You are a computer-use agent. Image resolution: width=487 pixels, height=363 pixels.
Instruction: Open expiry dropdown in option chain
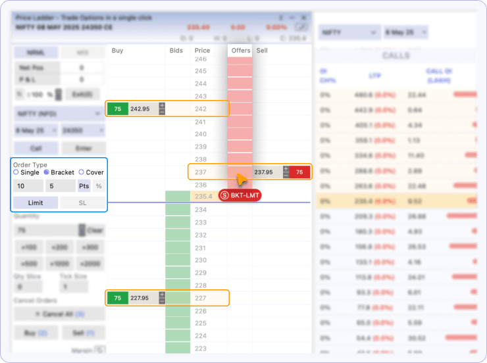[x=406, y=32]
